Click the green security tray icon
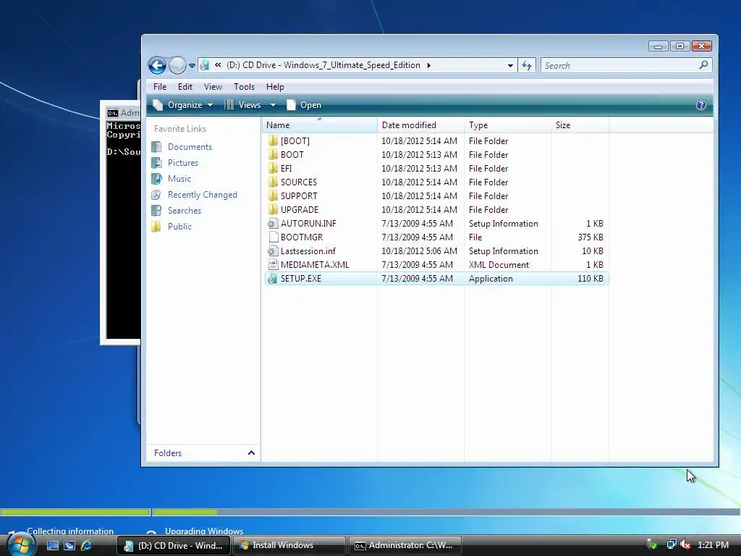The width and height of the screenshot is (741, 556). coord(652,544)
